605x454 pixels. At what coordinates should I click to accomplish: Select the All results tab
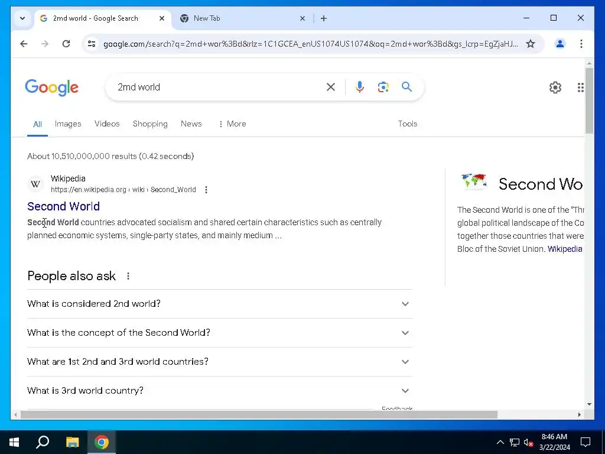[x=37, y=124]
